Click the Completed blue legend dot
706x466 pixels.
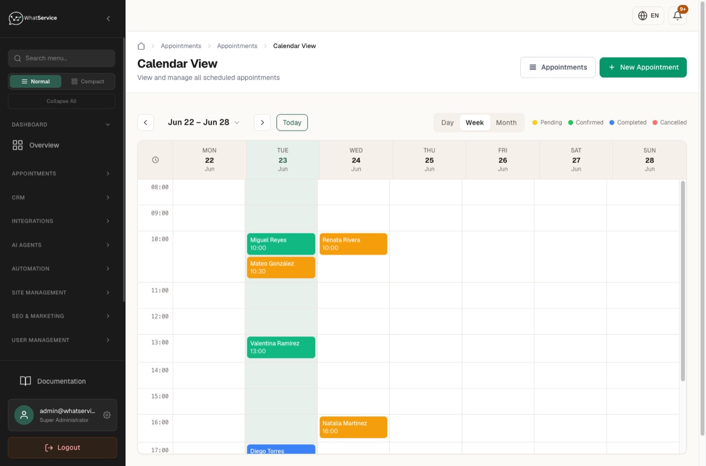pos(612,122)
